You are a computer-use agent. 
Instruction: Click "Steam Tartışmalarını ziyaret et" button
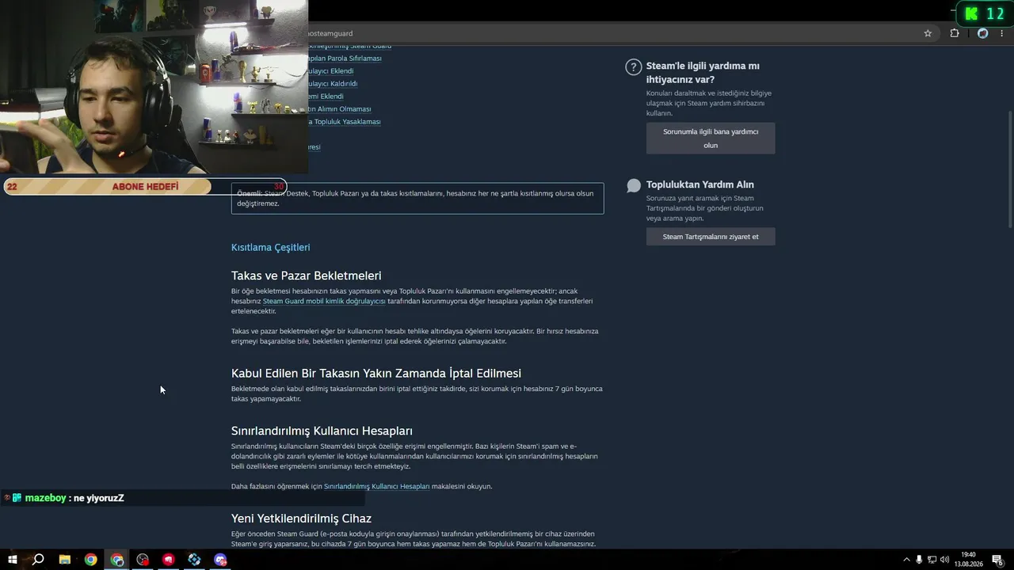[x=711, y=237]
